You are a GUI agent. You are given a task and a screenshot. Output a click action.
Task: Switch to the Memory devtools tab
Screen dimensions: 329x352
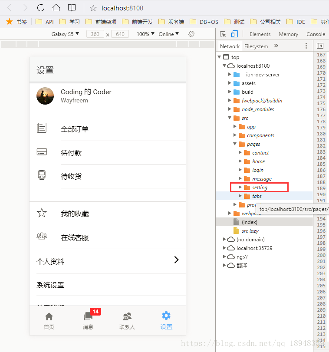click(288, 34)
